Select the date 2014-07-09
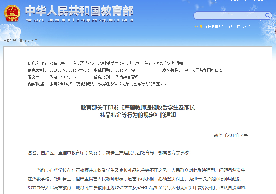The height and width of the screenshot is (194, 276). [125, 70]
